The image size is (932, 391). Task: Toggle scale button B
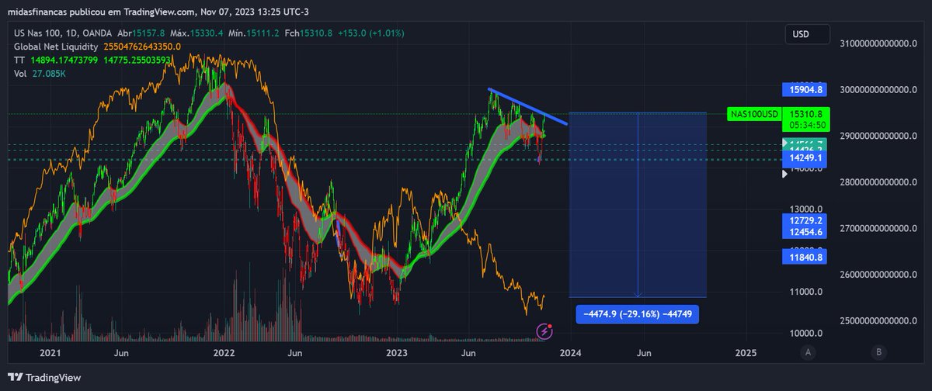[x=878, y=352]
